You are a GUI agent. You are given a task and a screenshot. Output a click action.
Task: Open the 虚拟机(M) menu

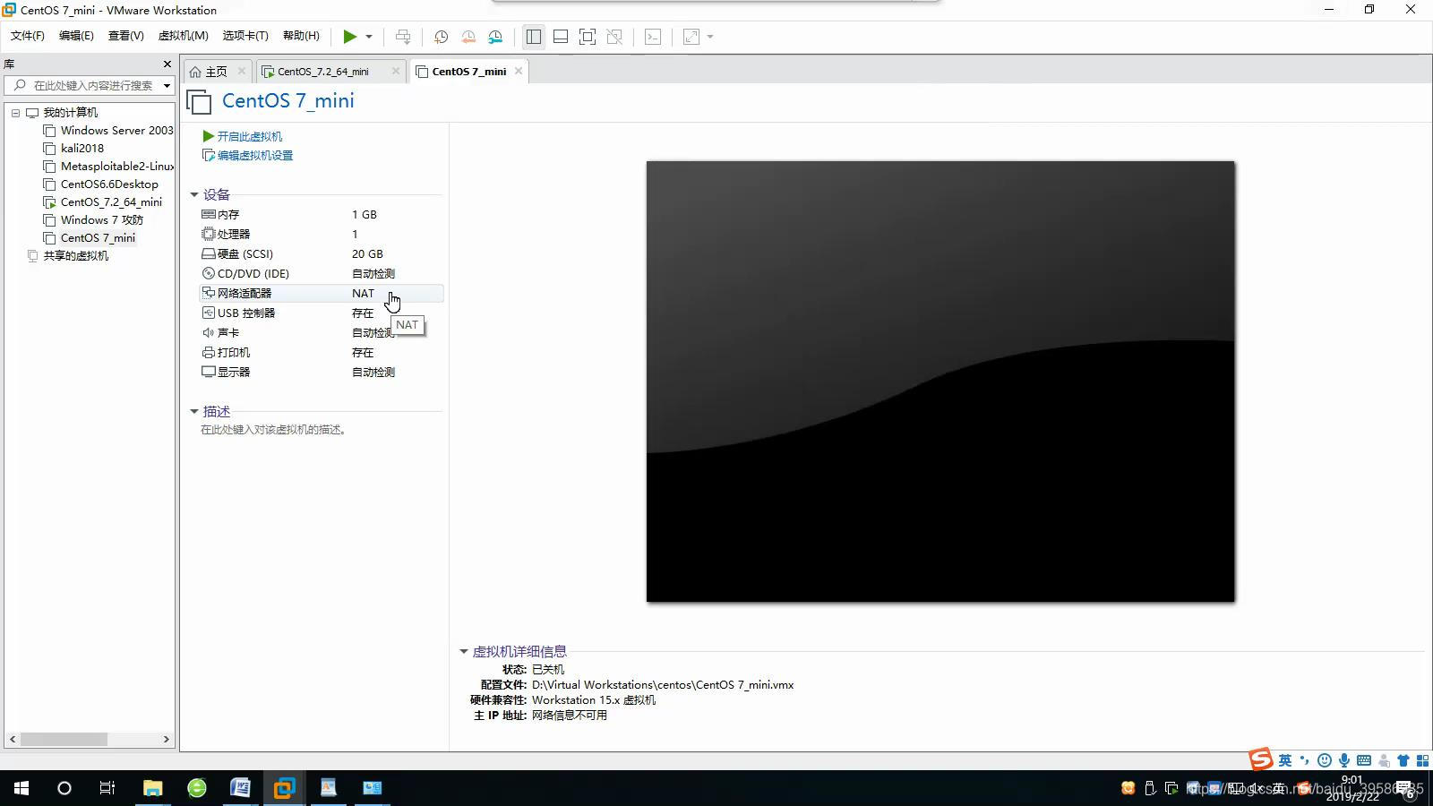point(183,36)
